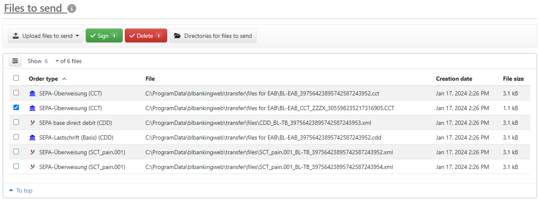Select the path ending CDD_BL-TB_39756423895742587243953.xml
The image size is (540, 203).
click(258, 123)
